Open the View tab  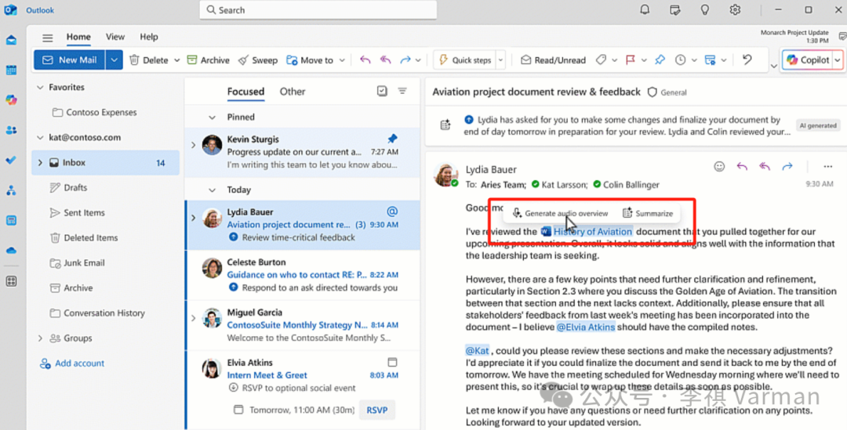click(115, 37)
